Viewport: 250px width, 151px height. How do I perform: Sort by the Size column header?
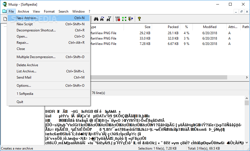[138, 27]
